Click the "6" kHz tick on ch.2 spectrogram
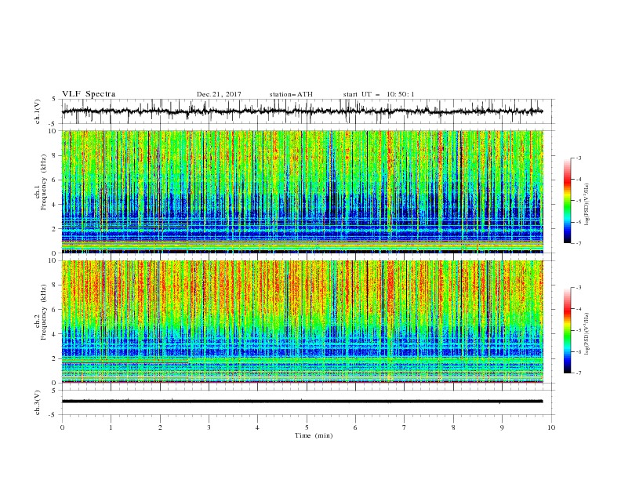 55,310
